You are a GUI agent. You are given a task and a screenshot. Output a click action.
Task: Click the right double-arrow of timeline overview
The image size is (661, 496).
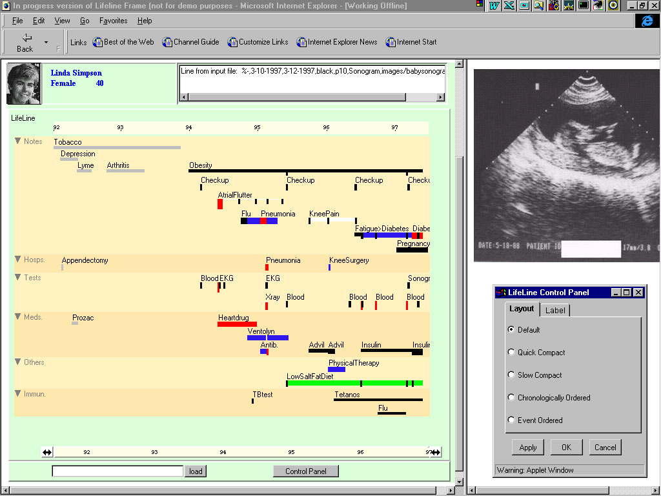(436, 452)
